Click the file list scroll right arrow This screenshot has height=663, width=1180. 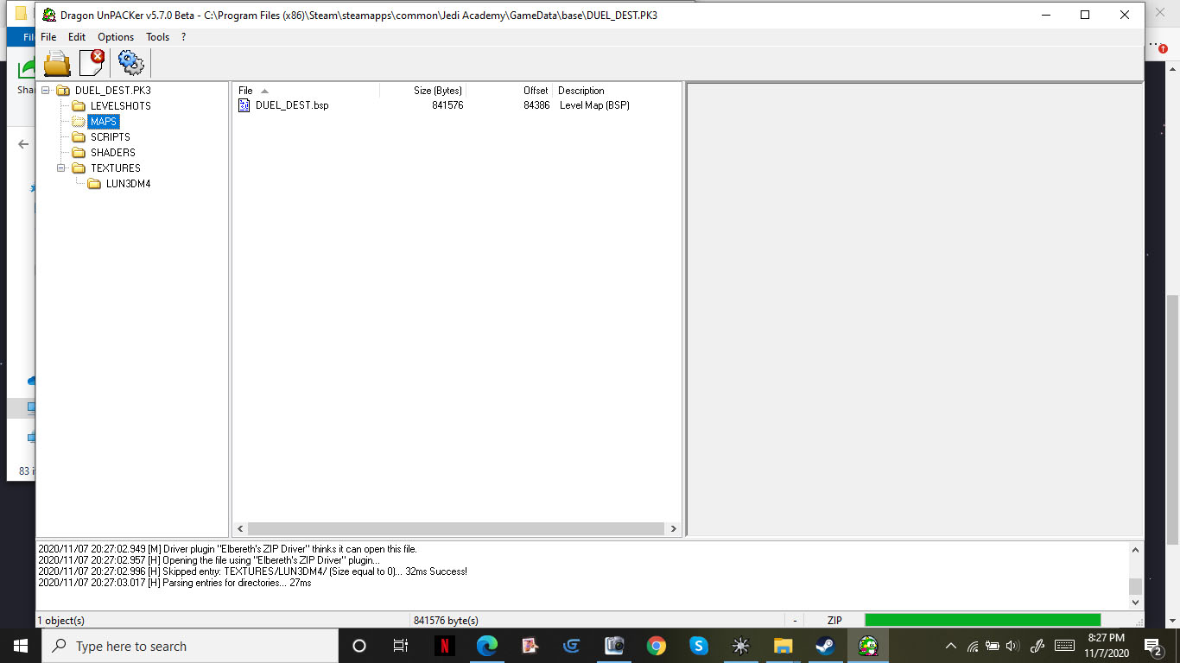pyautogui.click(x=674, y=529)
